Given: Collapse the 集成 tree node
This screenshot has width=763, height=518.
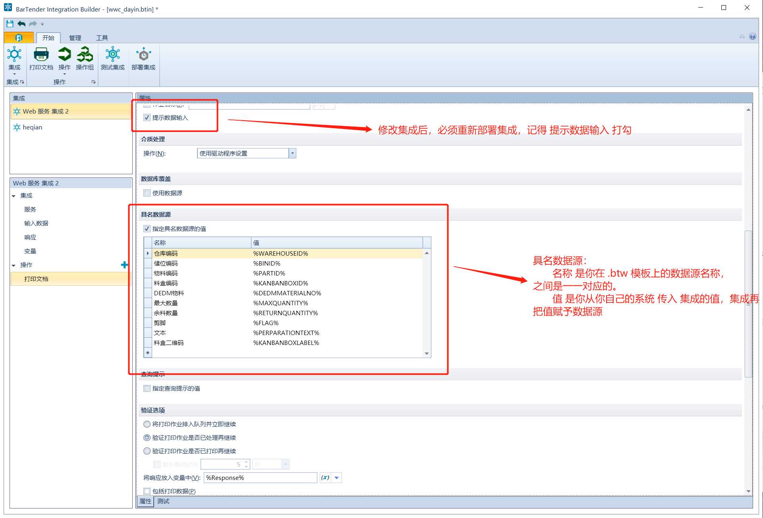Looking at the screenshot, I should tap(14, 196).
